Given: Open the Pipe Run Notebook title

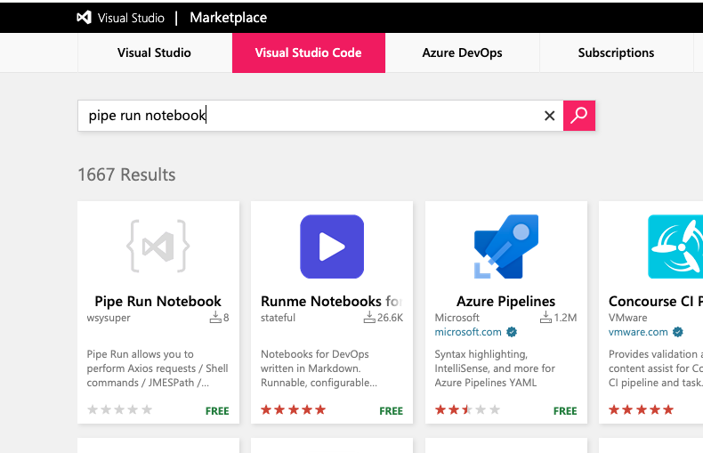Looking at the screenshot, I should [158, 301].
